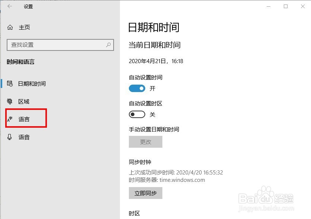Image resolution: width=311 pixels, height=219 pixels.
Task: Open the 主页 home icon
Action: (x=10, y=27)
